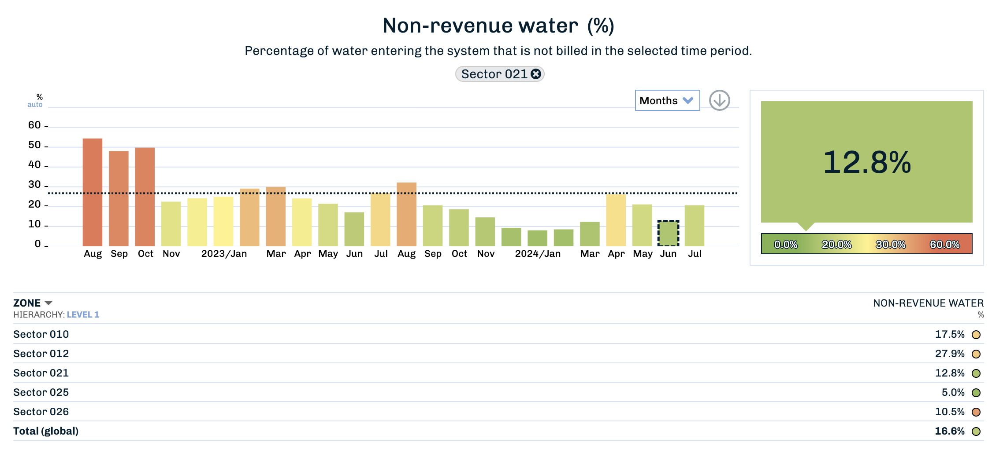Click Sector 025 green status dot
This screenshot has height=457, width=992.
click(x=976, y=393)
